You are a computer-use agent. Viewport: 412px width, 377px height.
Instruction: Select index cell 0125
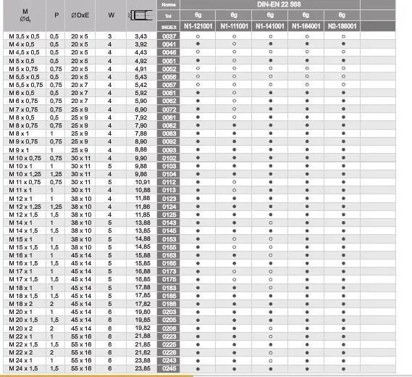(x=169, y=215)
